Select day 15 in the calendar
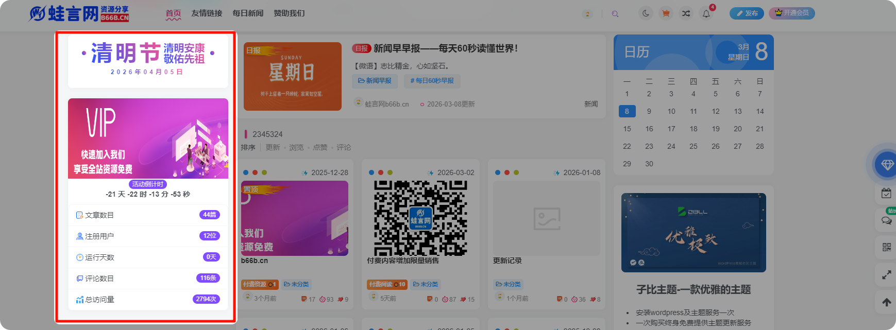This screenshot has width=896, height=330. 627,129
